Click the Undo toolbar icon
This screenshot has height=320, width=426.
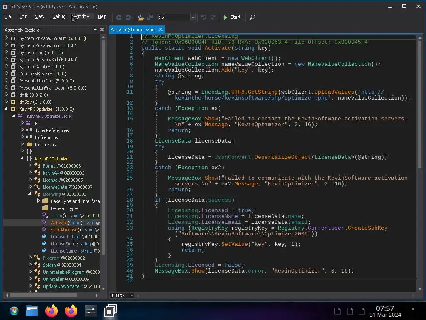(x=204, y=17)
